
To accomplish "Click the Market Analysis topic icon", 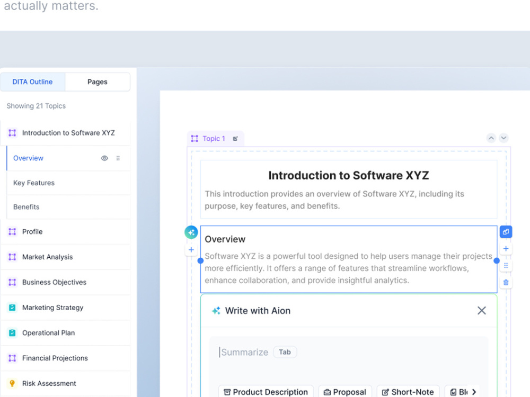I will [13, 257].
